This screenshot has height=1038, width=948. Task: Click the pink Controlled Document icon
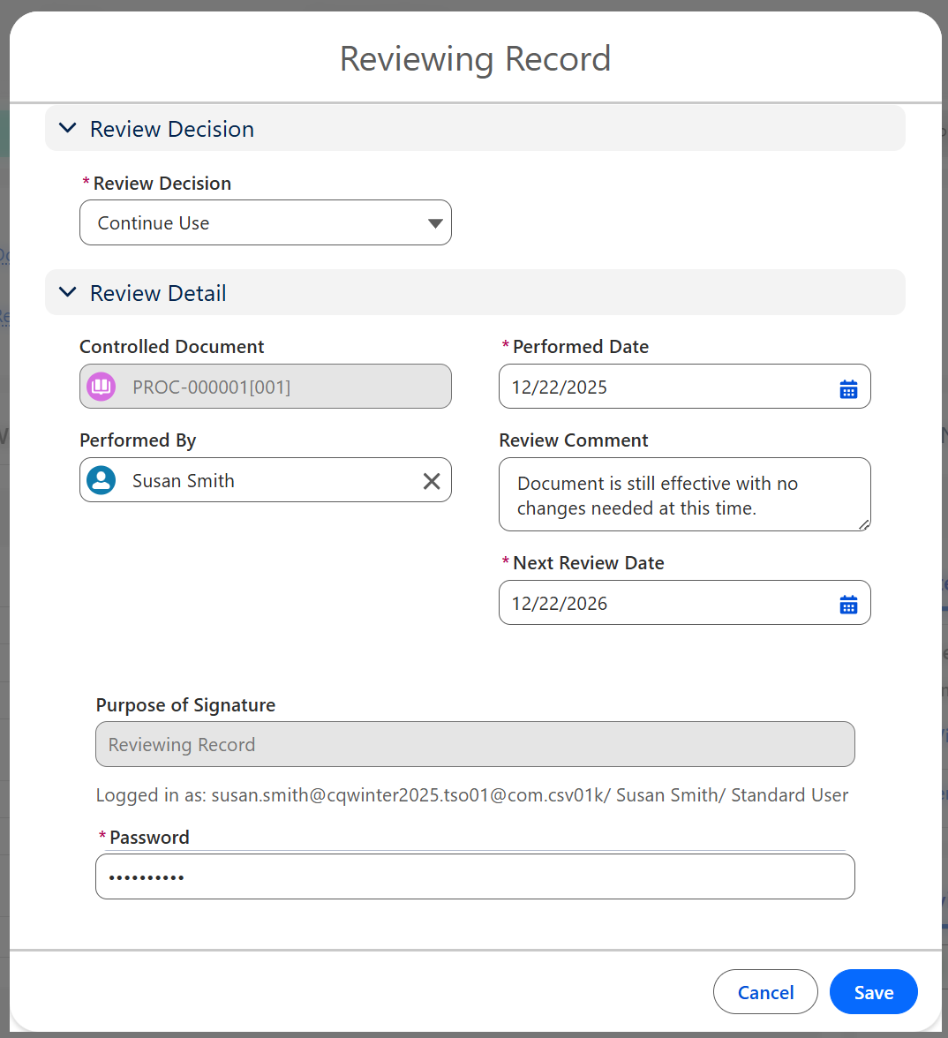pos(102,387)
